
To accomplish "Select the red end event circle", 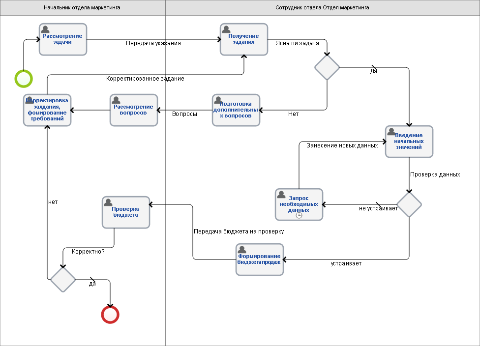I will click(110, 315).
